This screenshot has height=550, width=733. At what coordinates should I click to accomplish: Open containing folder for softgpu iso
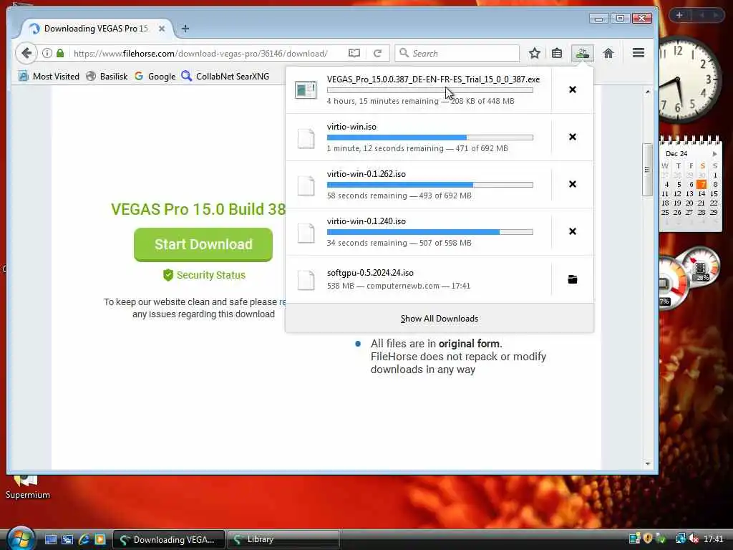pyautogui.click(x=572, y=279)
